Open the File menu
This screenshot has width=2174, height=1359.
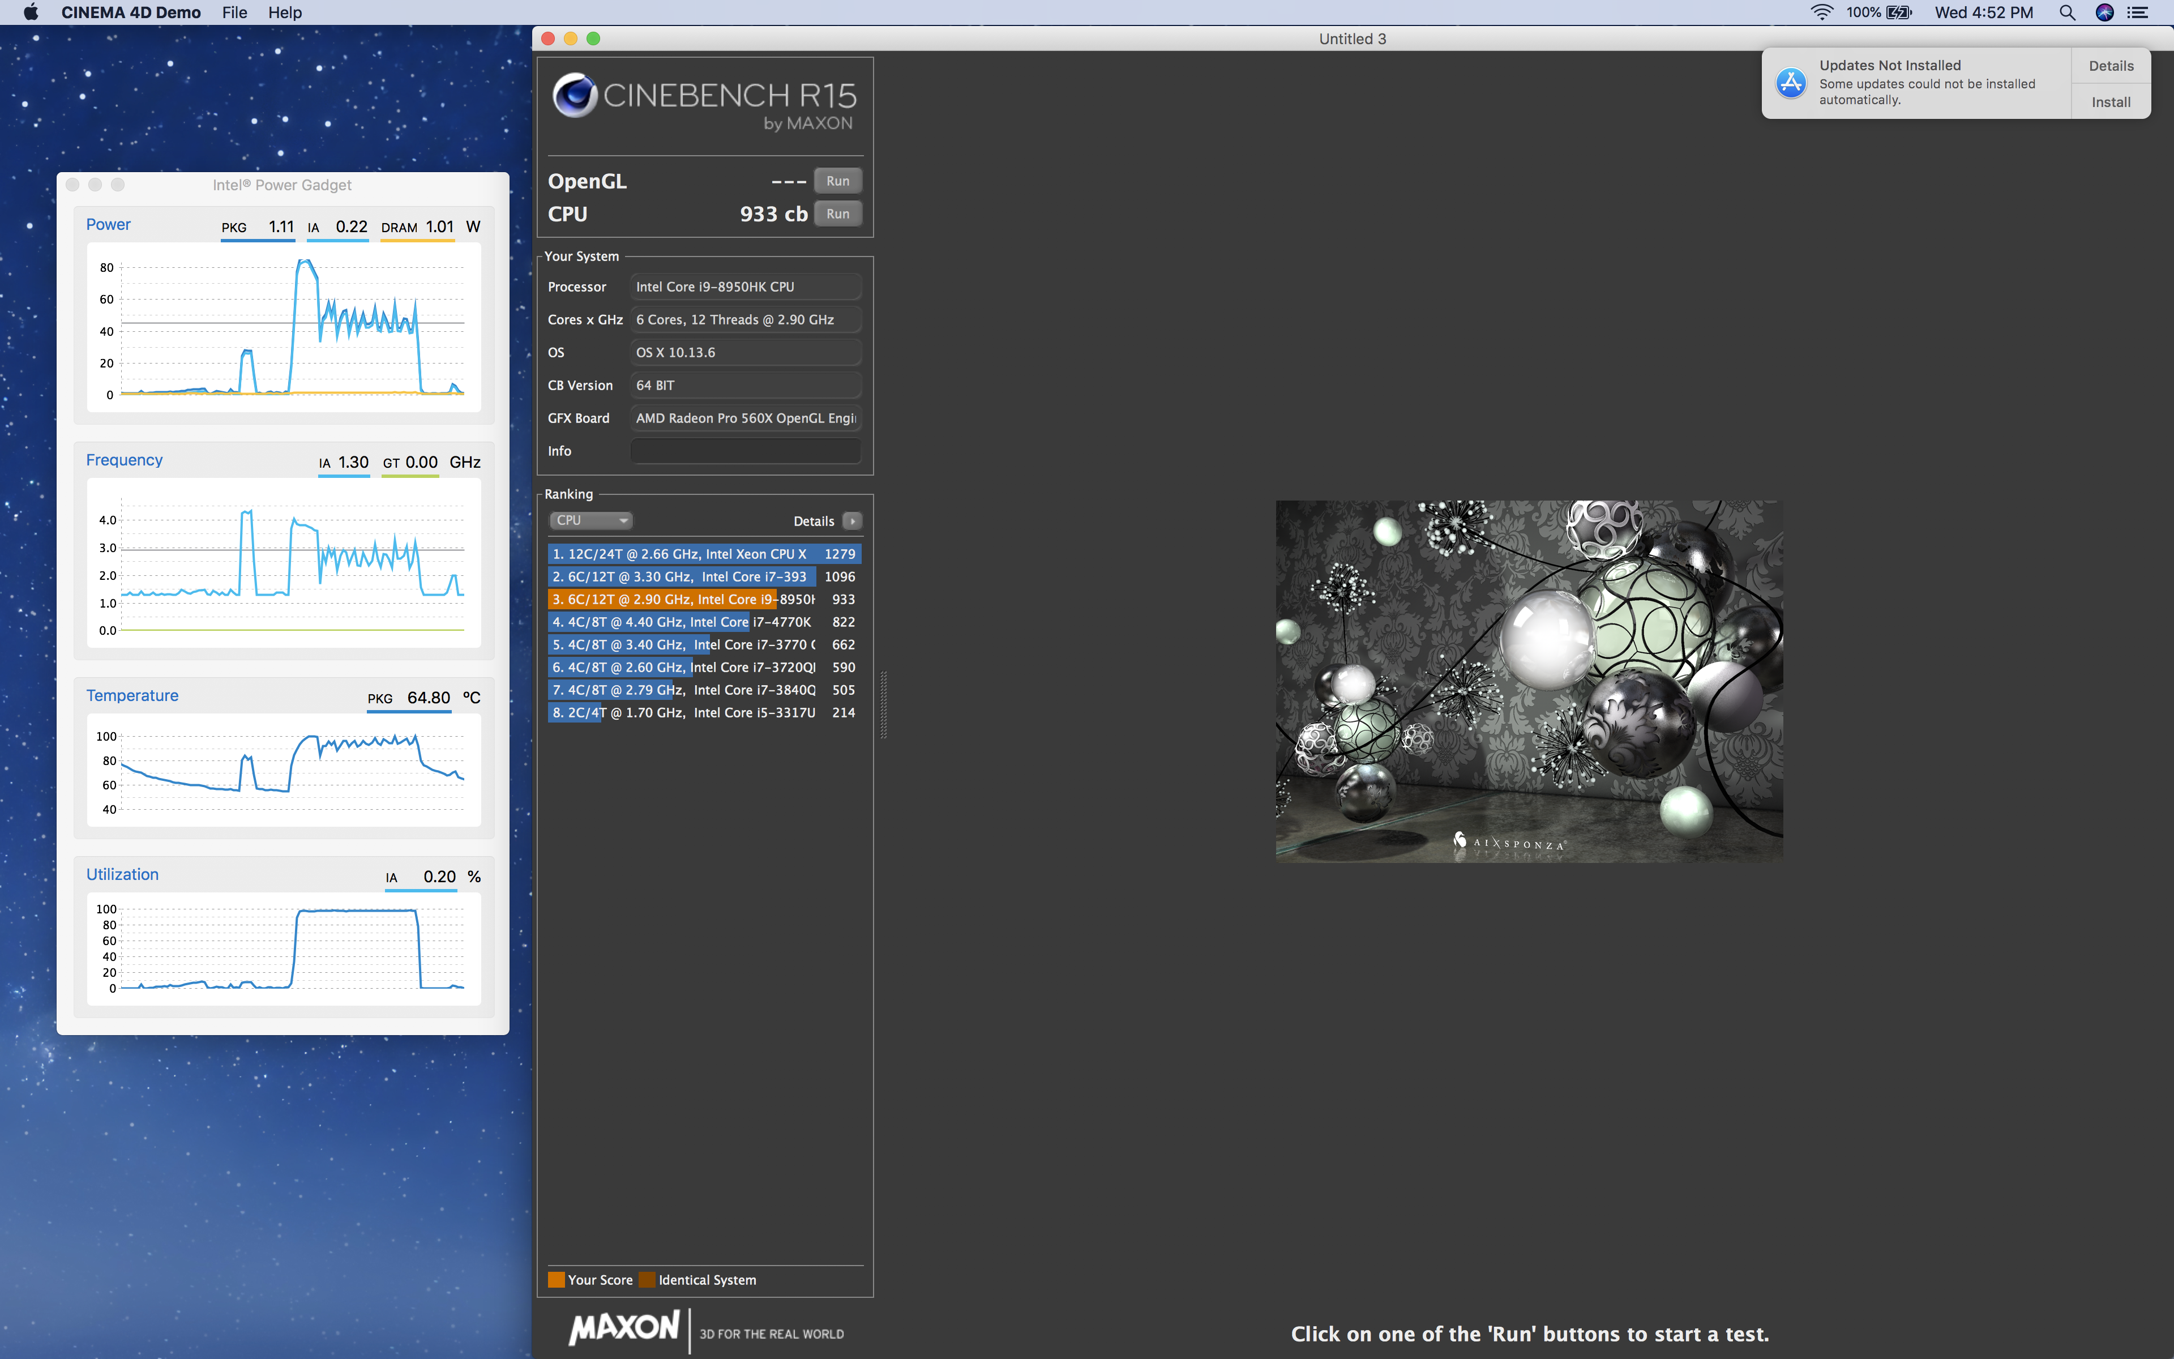pos(234,12)
